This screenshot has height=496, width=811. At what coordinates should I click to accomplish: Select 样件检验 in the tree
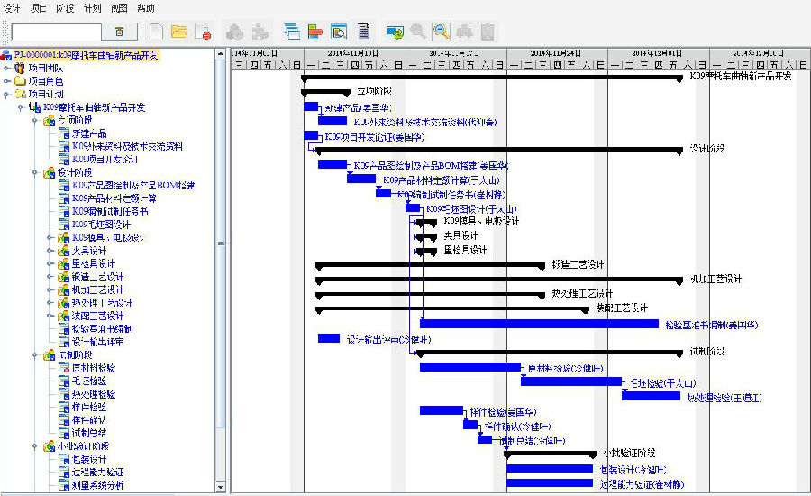coord(89,407)
